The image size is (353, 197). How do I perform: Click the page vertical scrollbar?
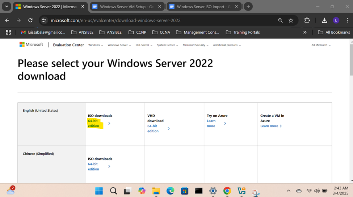tap(351, 60)
